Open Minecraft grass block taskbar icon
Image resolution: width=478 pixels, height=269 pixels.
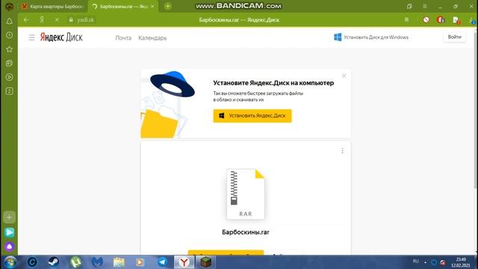[205, 262]
